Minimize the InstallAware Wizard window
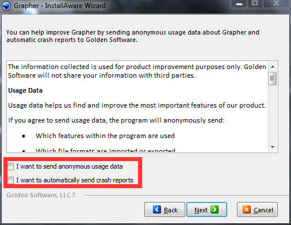Viewport: 291px width, 225px height. (x=239, y=4)
